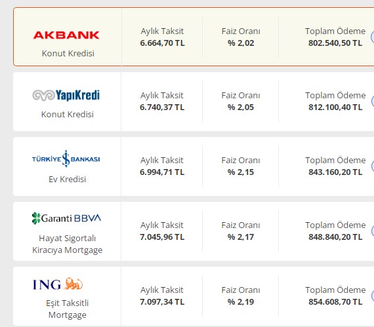Click YapıKredi monthly installment 6.740,37 TL
The width and height of the screenshot is (374, 327).
click(162, 107)
